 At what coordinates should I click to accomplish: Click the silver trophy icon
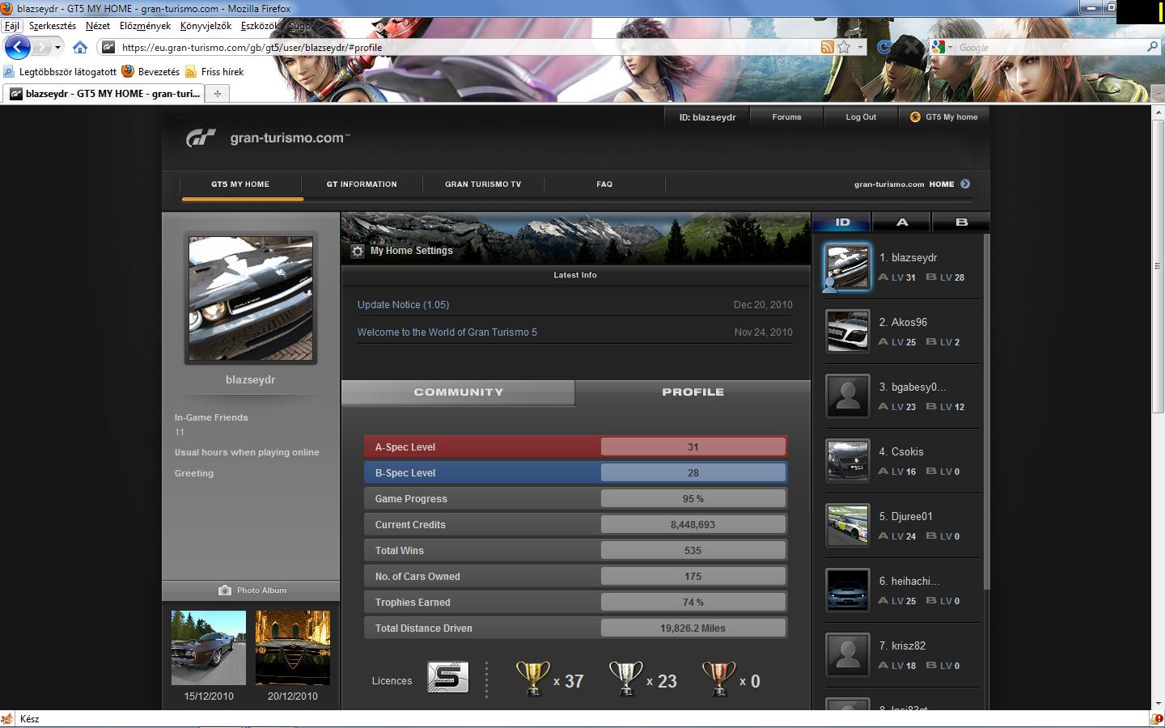tap(625, 679)
